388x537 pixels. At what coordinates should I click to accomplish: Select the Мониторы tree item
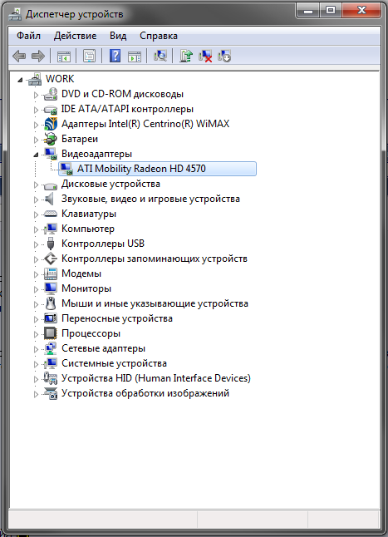(x=86, y=288)
